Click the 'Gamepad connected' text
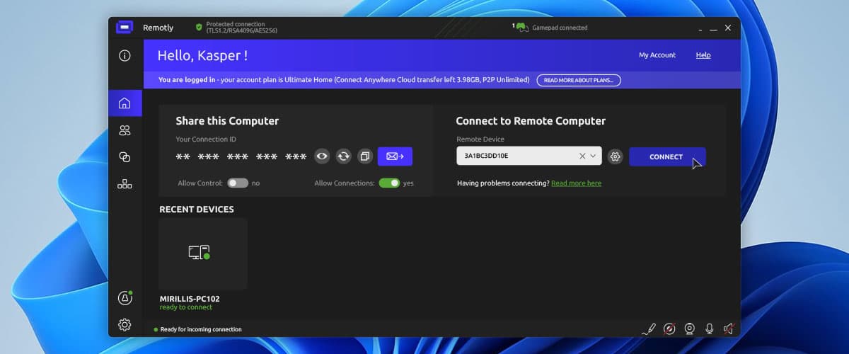This screenshot has width=849, height=354. pyautogui.click(x=560, y=28)
